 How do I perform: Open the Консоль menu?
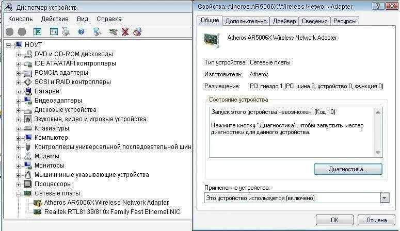[21, 19]
